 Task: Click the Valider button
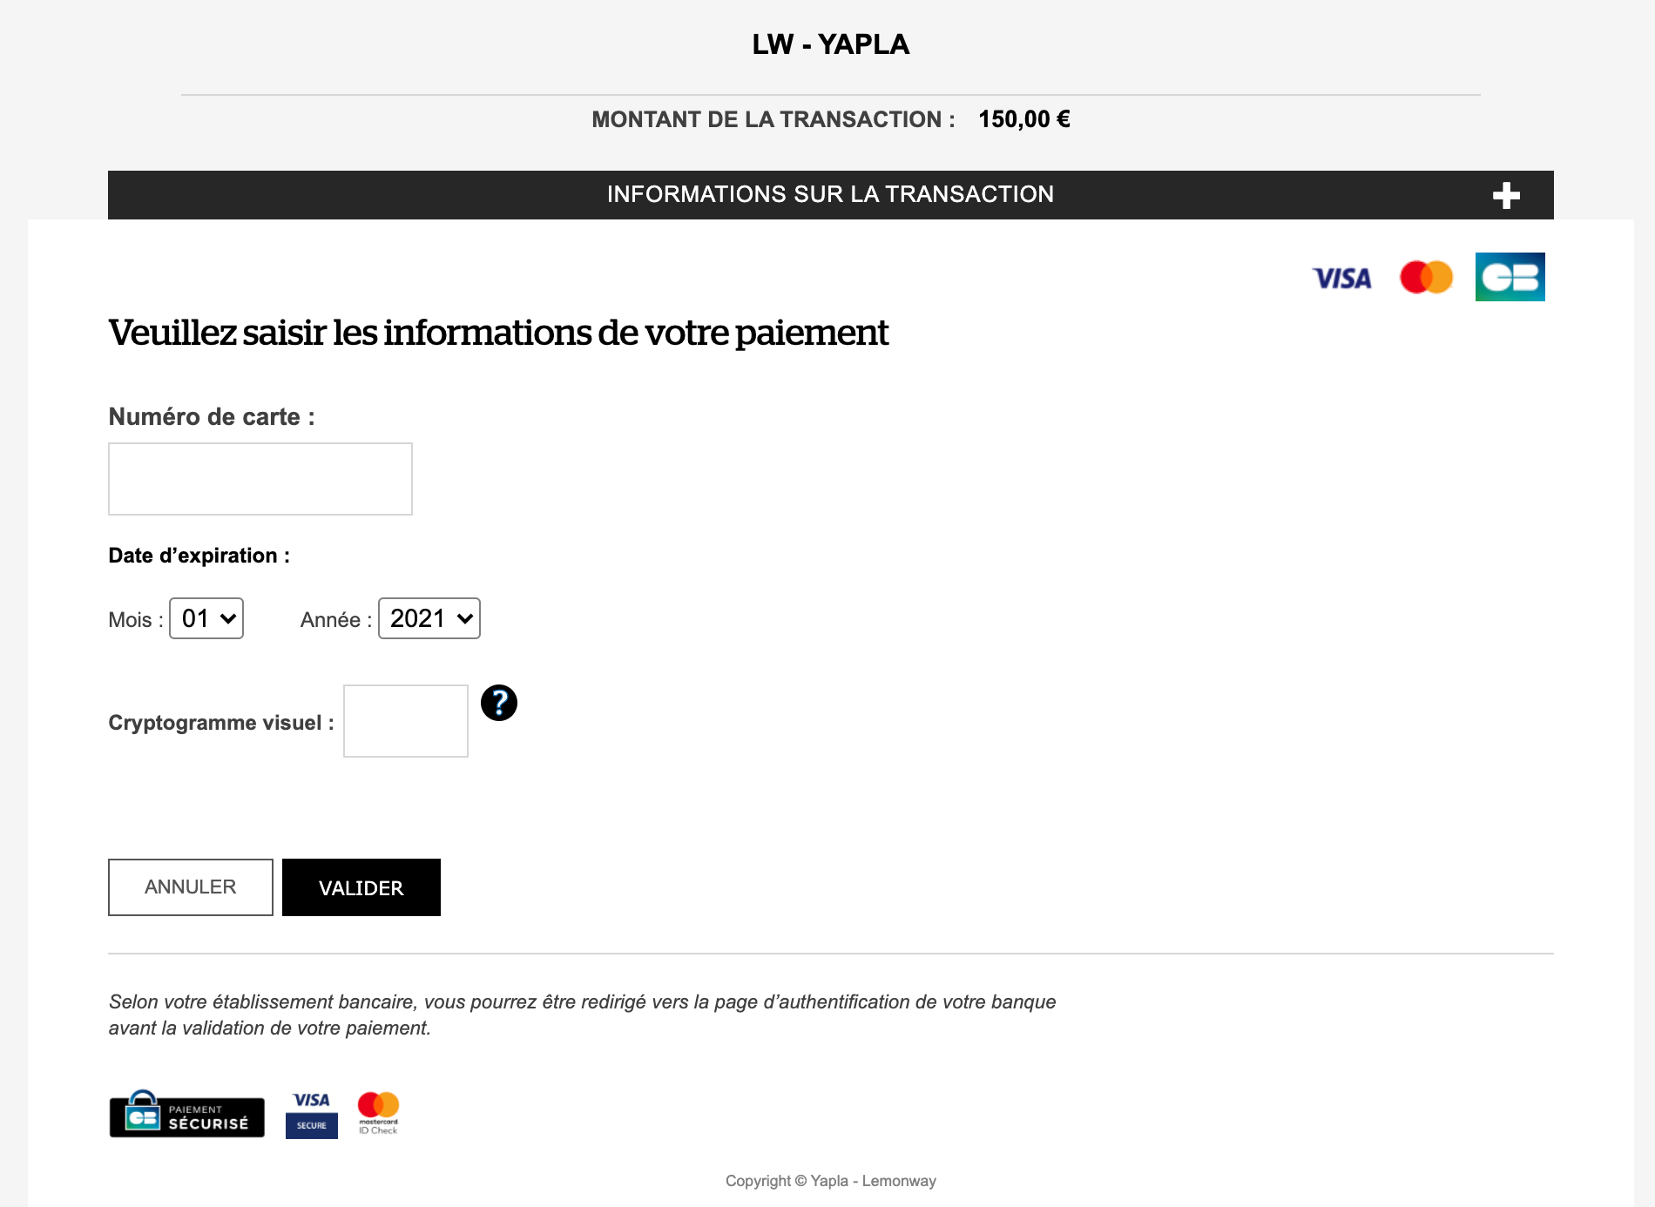(x=361, y=887)
